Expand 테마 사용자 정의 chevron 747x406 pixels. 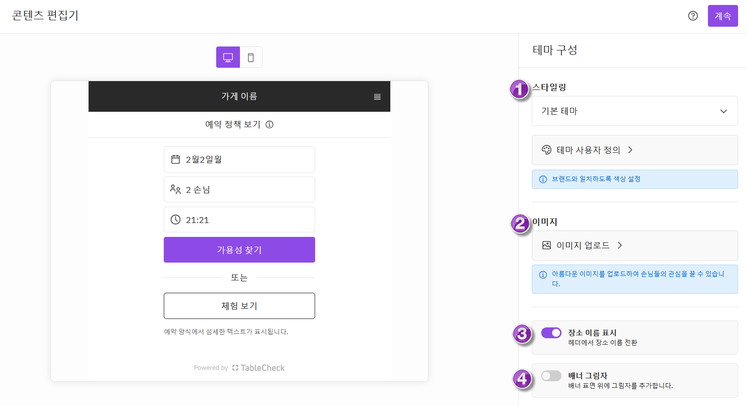[630, 150]
